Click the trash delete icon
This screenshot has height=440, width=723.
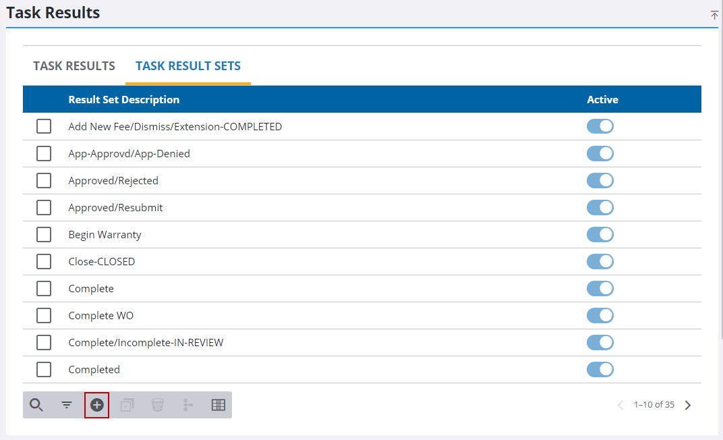pyautogui.click(x=157, y=405)
